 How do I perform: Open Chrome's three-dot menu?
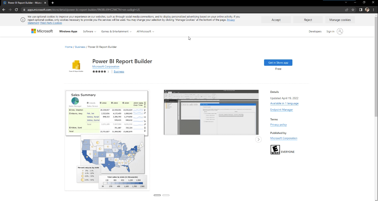374,10
